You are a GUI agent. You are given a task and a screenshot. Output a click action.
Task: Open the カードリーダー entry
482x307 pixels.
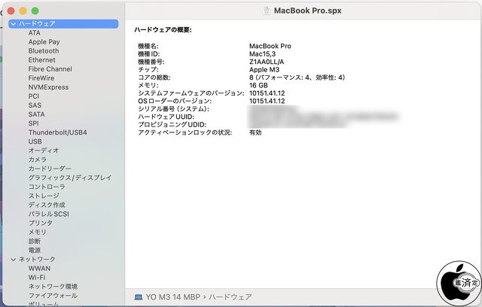click(50, 169)
